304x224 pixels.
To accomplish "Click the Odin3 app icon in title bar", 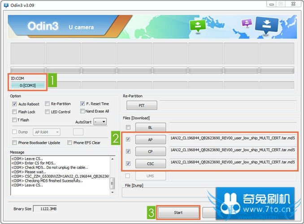I will coord(6,5).
